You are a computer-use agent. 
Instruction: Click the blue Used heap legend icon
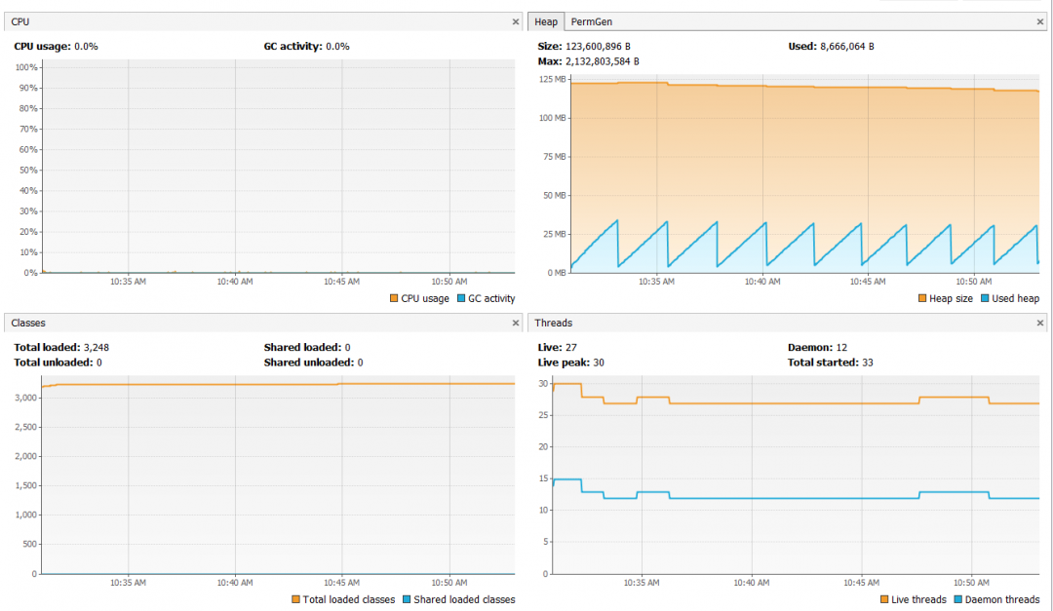tap(987, 298)
